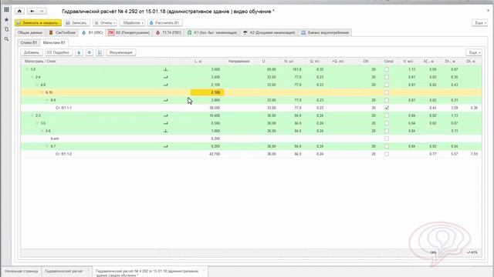Open the Обработки dropdown

pyautogui.click(x=132, y=23)
